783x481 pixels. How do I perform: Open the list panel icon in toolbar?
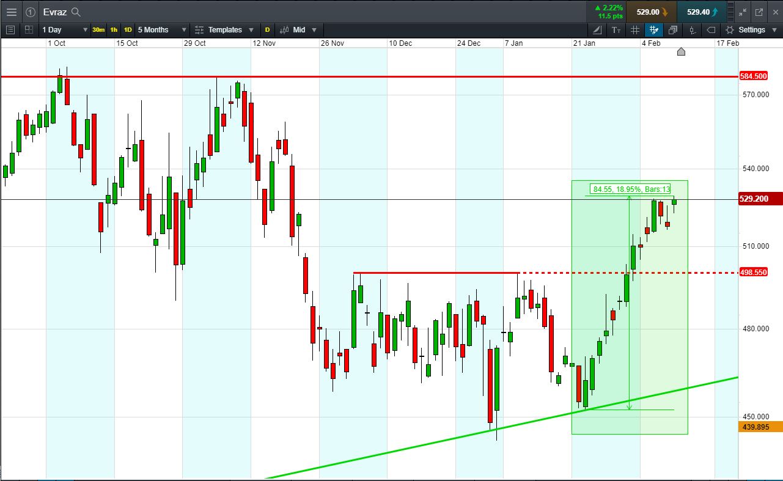click(x=10, y=29)
